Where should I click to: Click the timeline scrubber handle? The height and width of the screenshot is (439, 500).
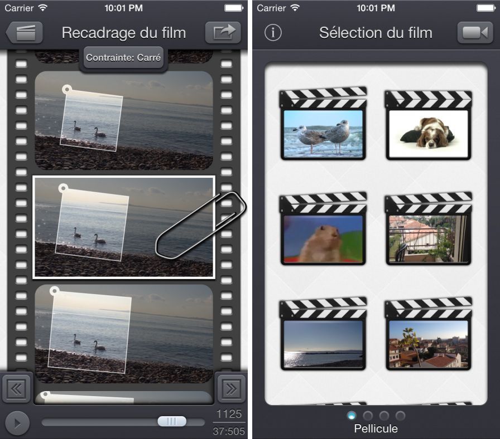coord(171,422)
